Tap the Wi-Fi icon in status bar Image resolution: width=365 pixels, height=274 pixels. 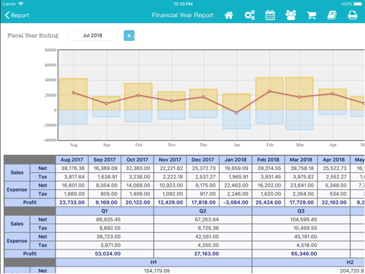tap(21, 4)
